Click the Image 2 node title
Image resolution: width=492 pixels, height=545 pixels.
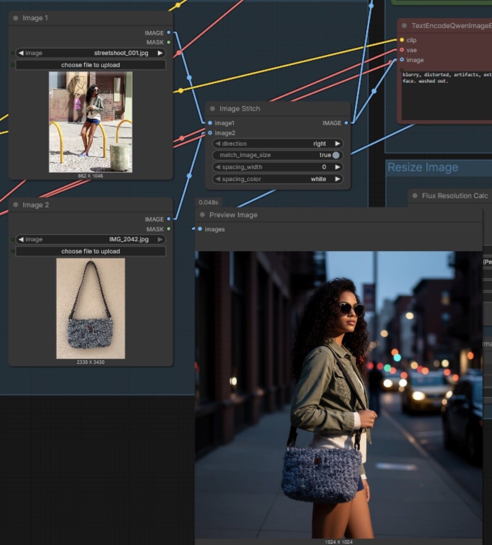click(x=36, y=205)
